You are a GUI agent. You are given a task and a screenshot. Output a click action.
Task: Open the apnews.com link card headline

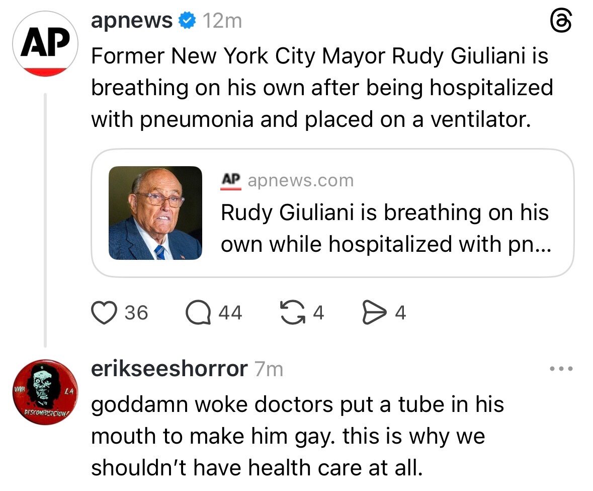click(386, 228)
